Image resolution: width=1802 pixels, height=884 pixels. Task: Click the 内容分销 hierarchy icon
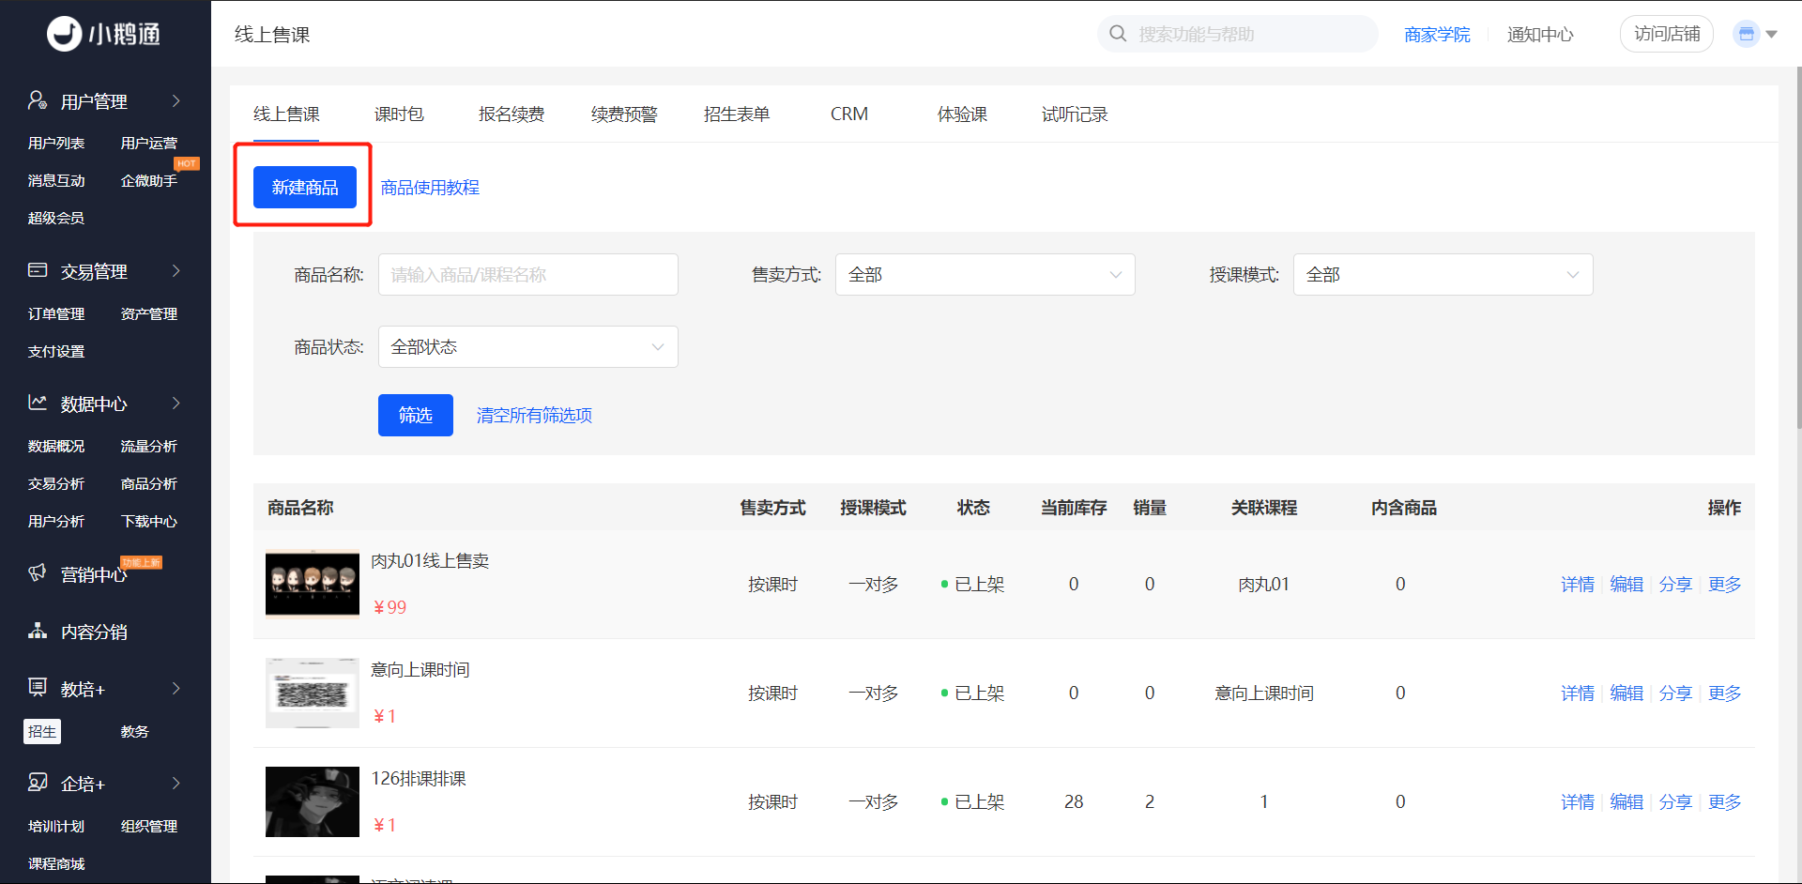tap(38, 631)
